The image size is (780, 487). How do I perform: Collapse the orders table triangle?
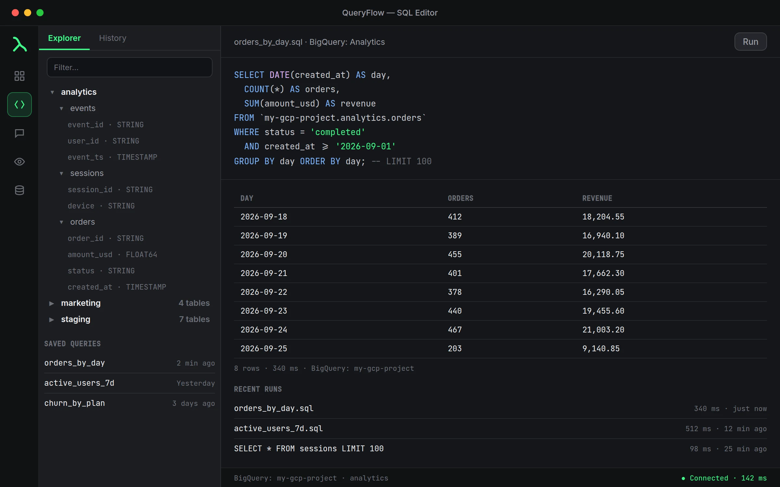point(61,222)
